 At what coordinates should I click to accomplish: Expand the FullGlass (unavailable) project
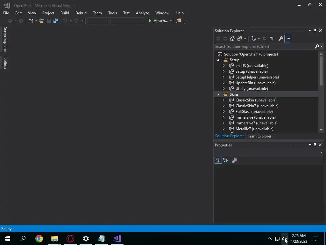(224, 112)
